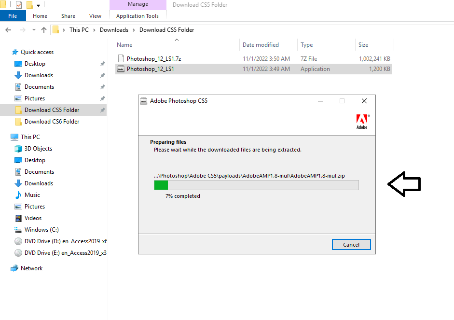Switch to the Home ribbon tab

[x=40, y=16]
